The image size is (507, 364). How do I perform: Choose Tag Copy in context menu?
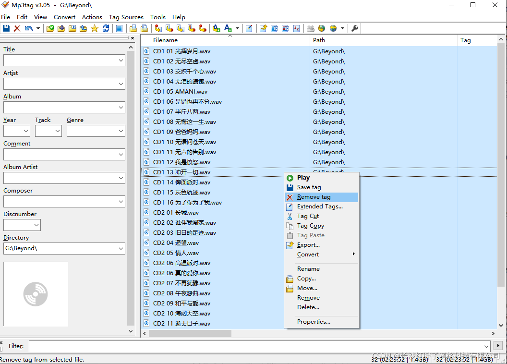322,226
